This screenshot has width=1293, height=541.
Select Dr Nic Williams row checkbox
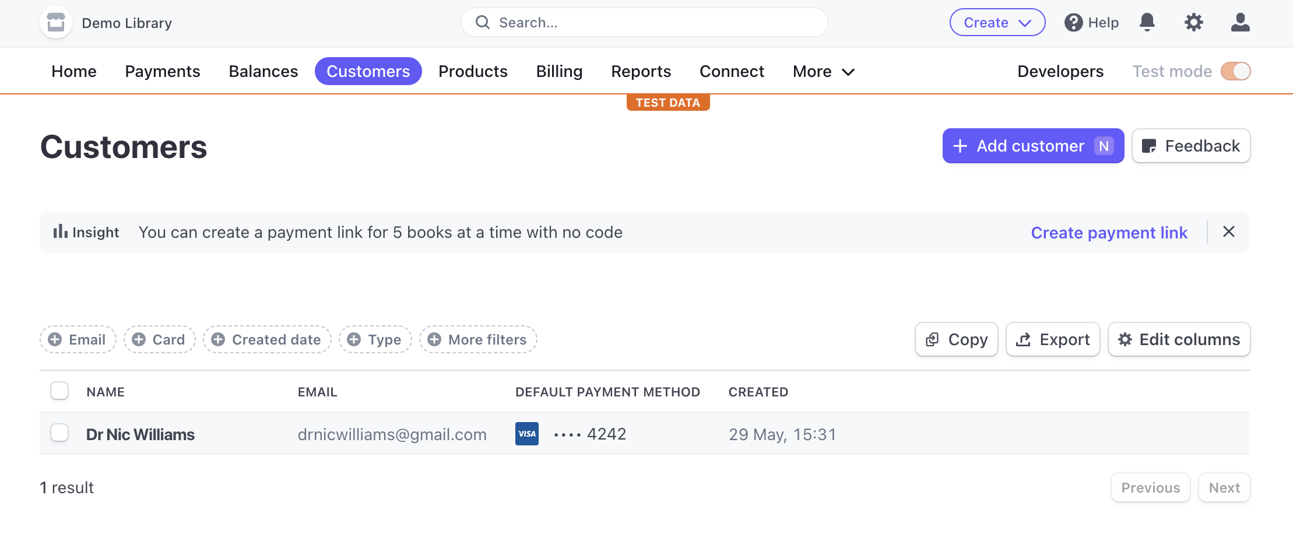[x=59, y=433]
